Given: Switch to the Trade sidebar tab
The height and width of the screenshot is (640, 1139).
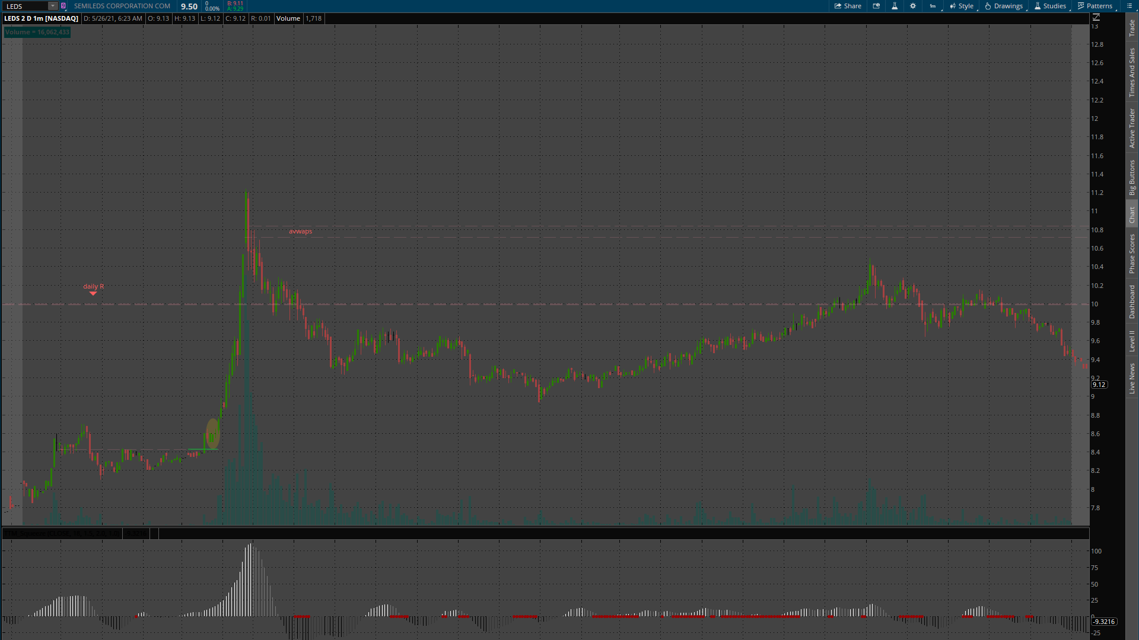Looking at the screenshot, I should 1132,27.
